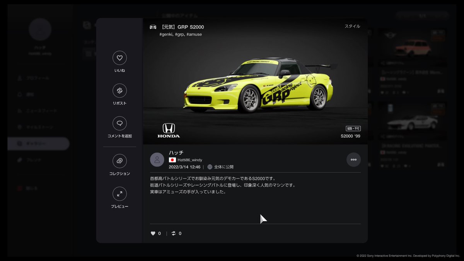This screenshot has width=464, height=261.
Task: Click the heart count icon at the bottom
Action: coord(153,234)
